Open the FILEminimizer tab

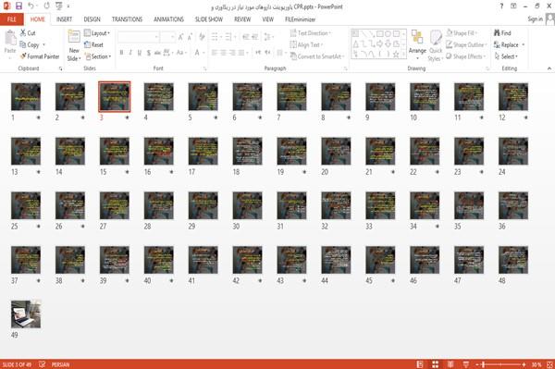pyautogui.click(x=300, y=19)
